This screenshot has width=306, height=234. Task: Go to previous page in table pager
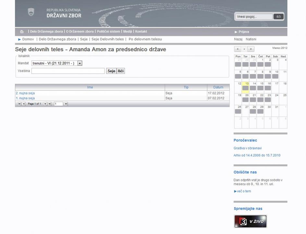coord(24,104)
